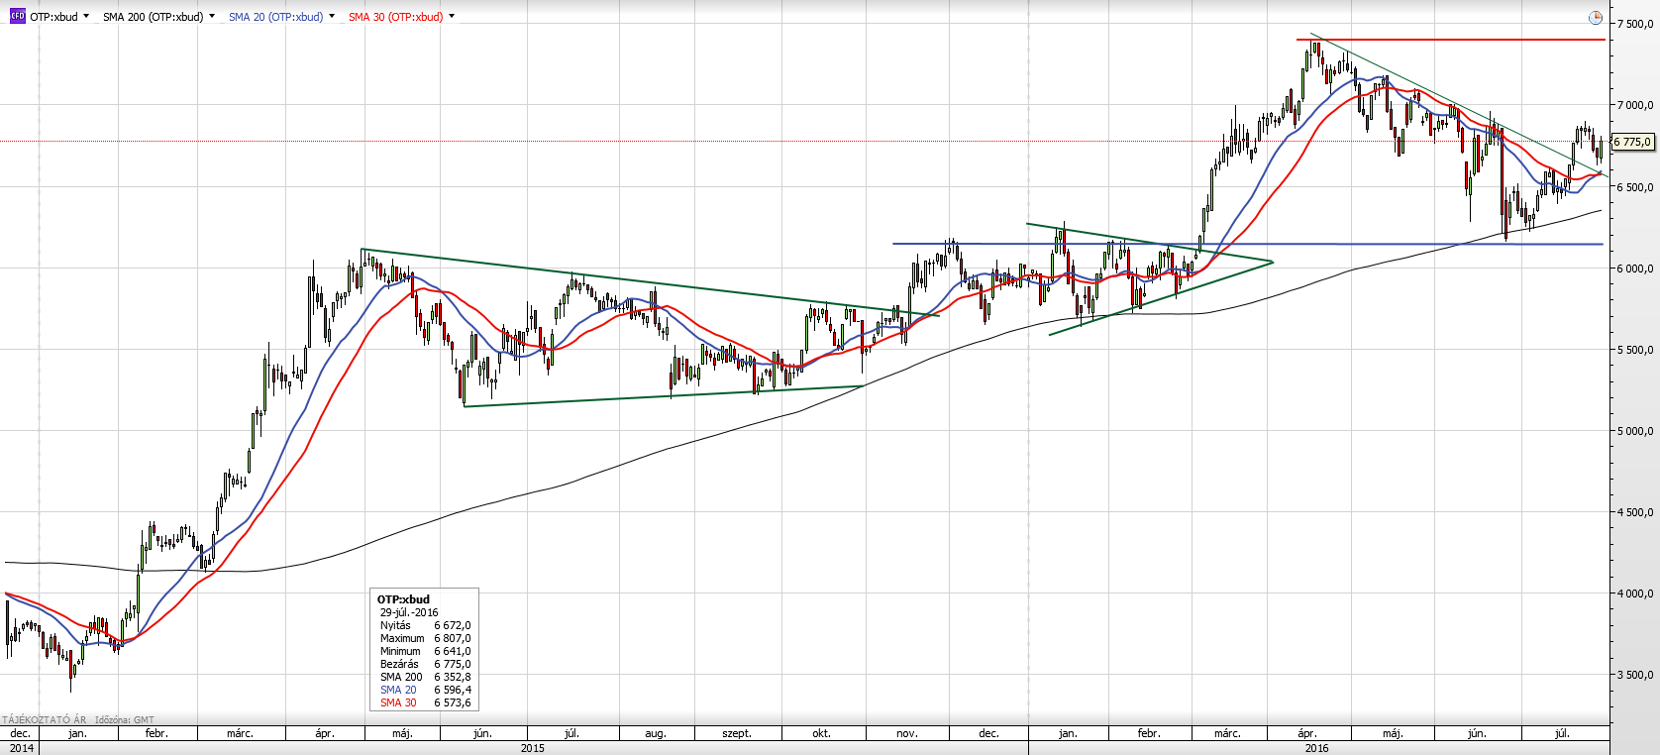Click the TÁJÉKOZTATÓ ÁR Időzóna: GMT footer text
Image resolution: width=1660 pixels, height=755 pixels.
tap(78, 720)
